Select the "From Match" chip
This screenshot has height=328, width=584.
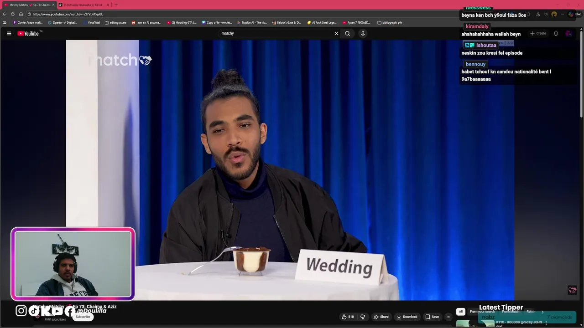coord(511,312)
